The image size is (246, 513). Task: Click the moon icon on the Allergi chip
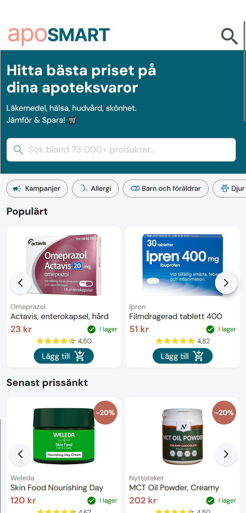[x=83, y=188]
